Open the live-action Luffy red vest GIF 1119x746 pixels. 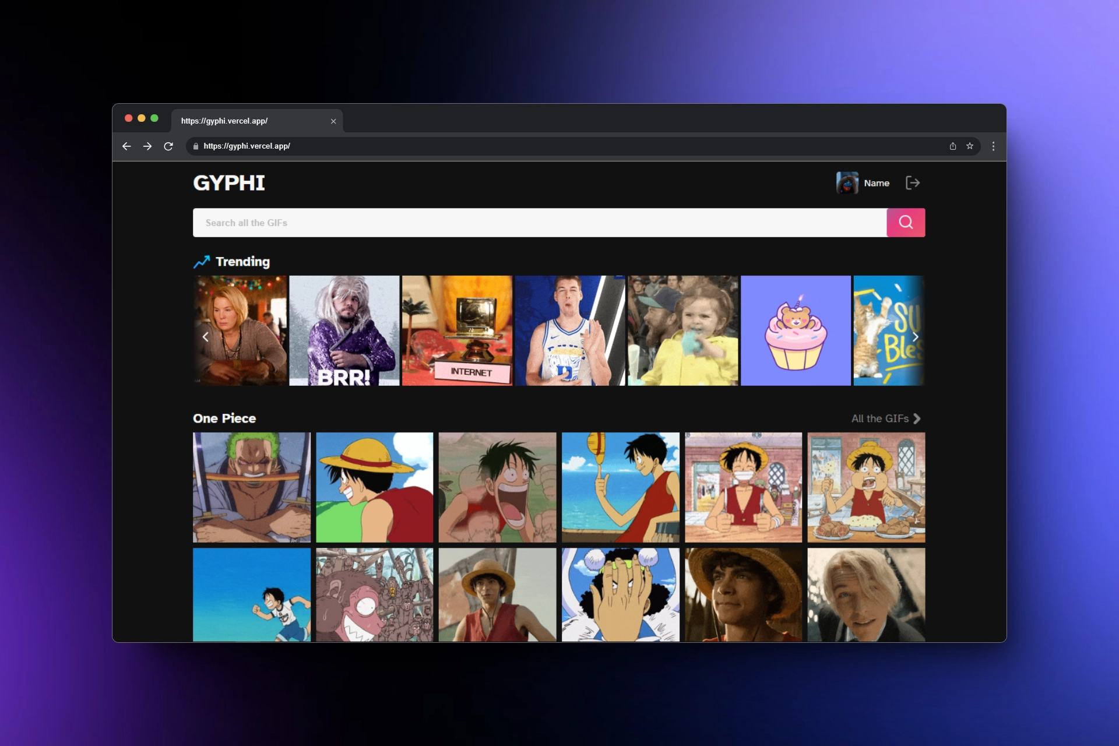click(498, 594)
